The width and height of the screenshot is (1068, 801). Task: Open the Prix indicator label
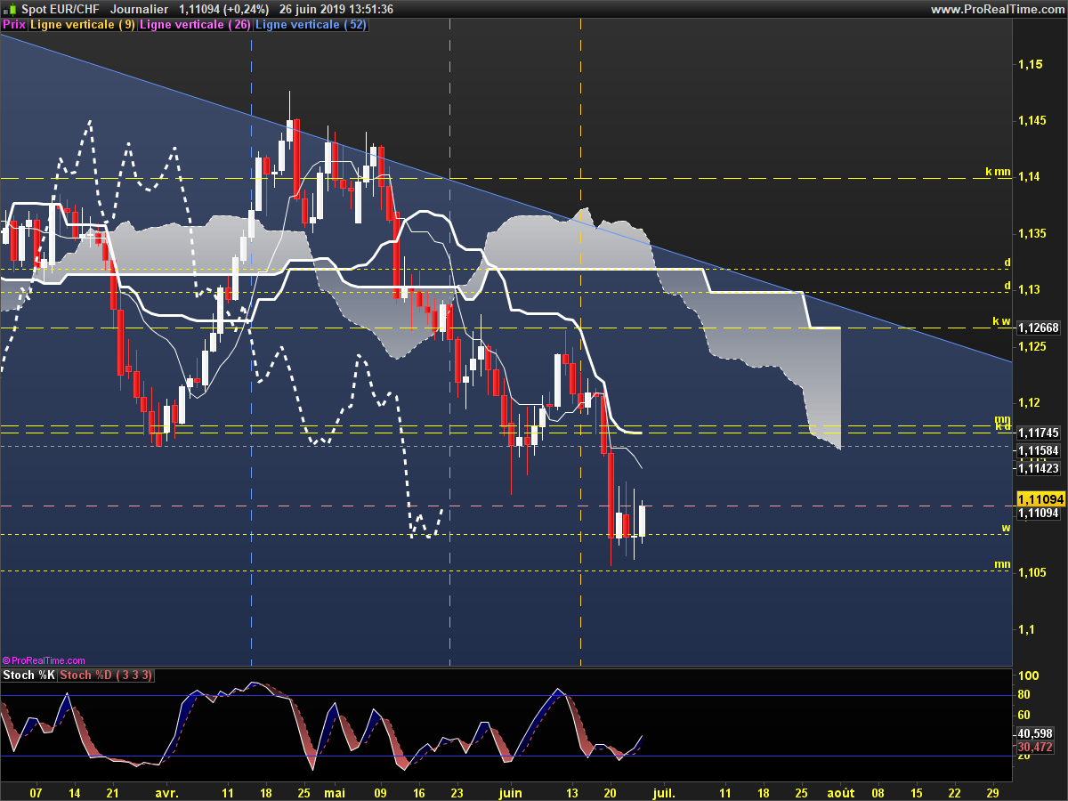click(x=14, y=25)
